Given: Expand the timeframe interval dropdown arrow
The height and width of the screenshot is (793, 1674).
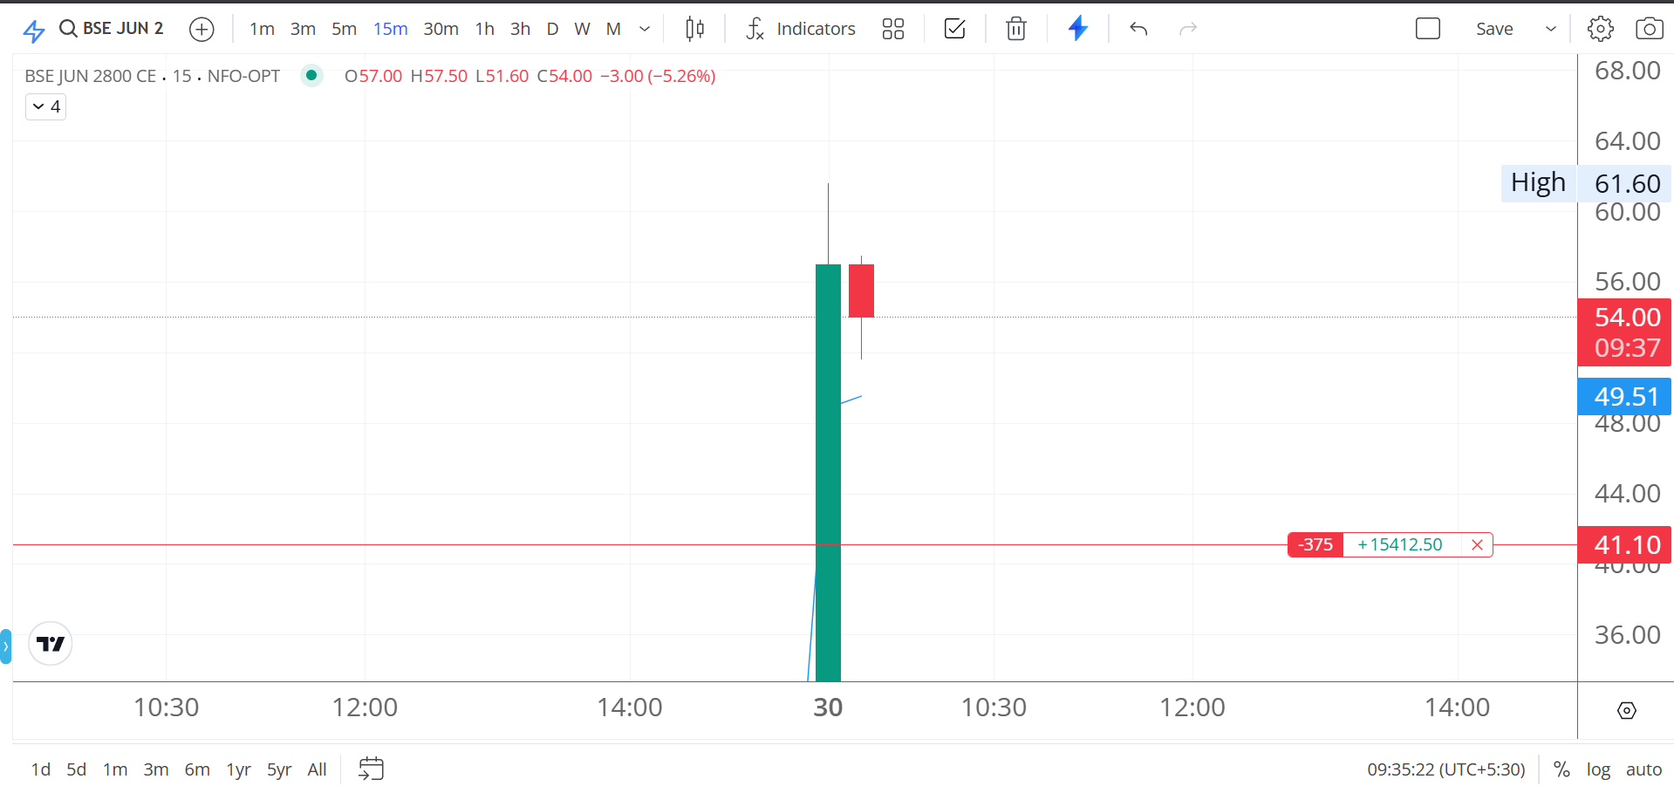Looking at the screenshot, I should [x=645, y=30].
